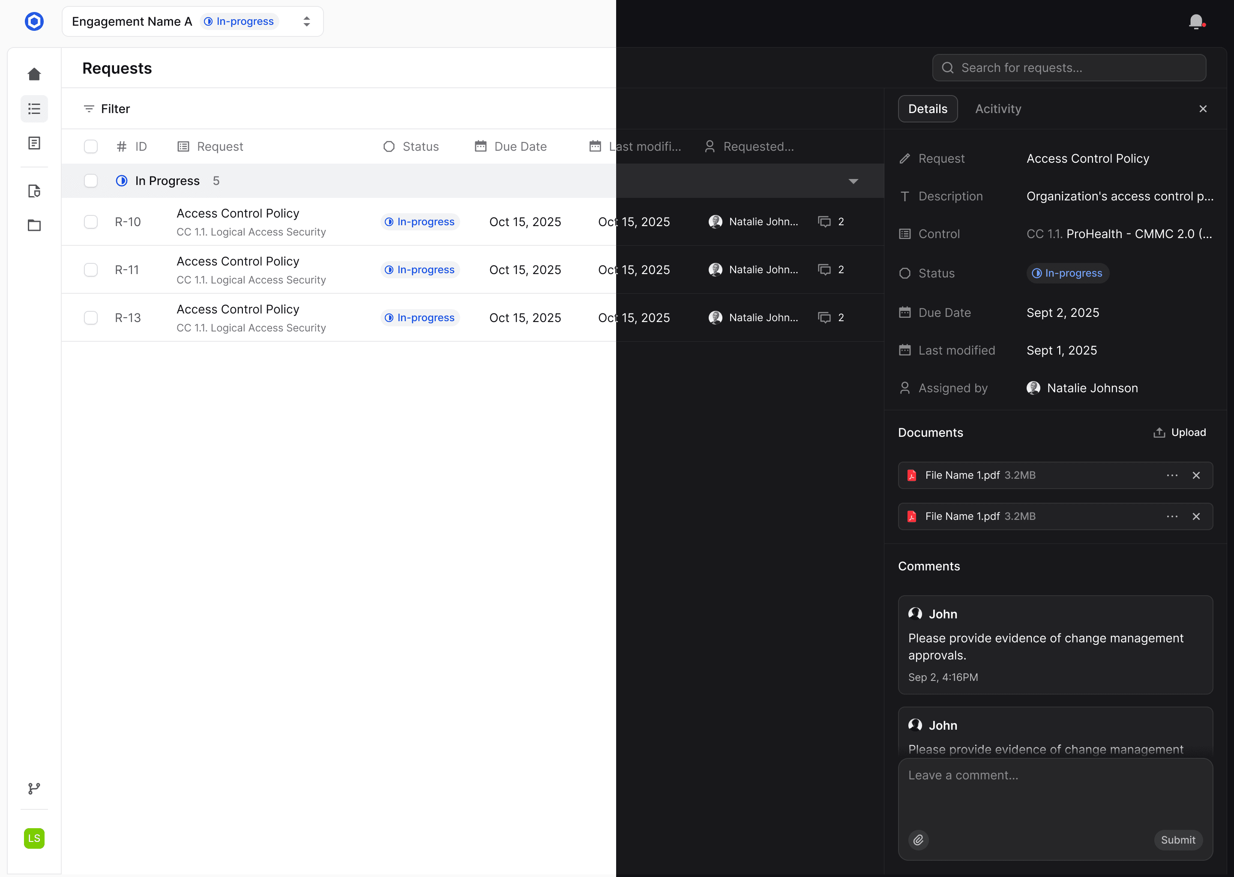Remove the first File Name 1.pdf
1234x877 pixels.
coord(1196,476)
